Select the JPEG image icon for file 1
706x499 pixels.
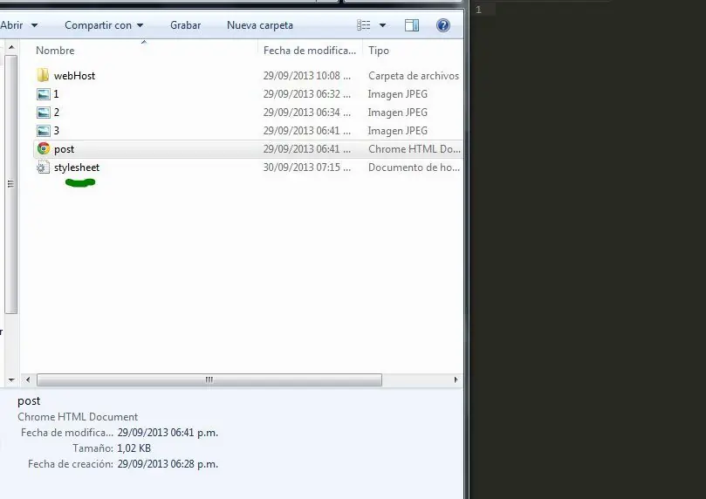(x=44, y=94)
